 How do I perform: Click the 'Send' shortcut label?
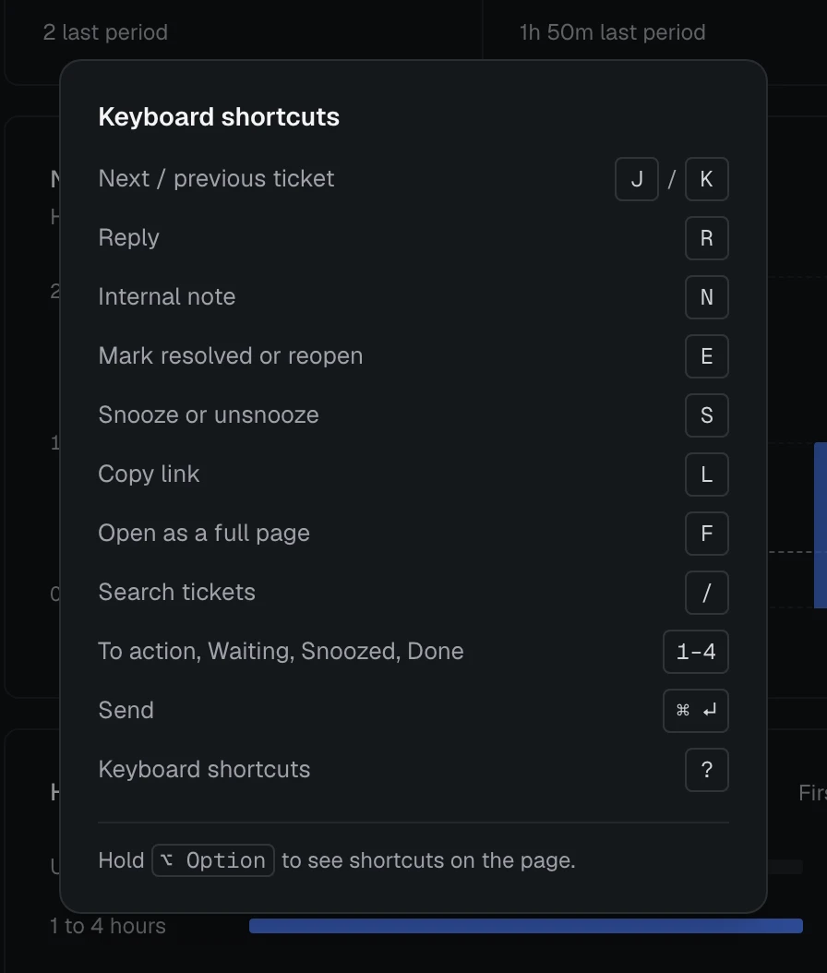126,711
